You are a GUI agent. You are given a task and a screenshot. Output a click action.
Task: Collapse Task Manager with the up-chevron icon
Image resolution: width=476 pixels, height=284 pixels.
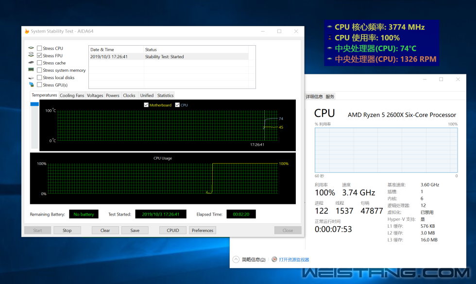236,259
